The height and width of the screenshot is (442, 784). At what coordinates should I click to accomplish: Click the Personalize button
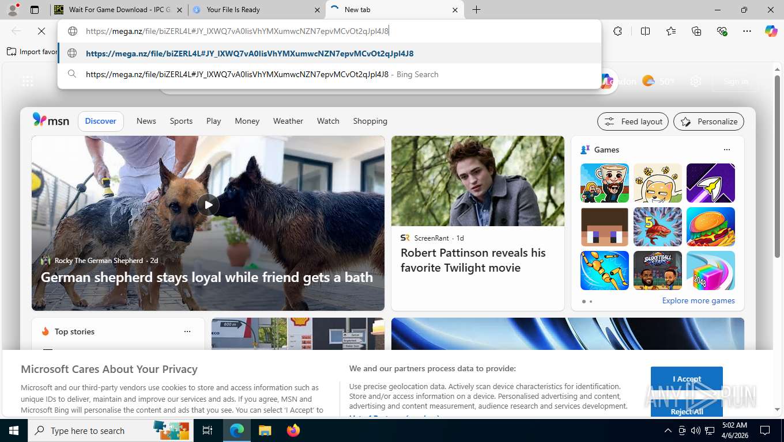(708, 121)
